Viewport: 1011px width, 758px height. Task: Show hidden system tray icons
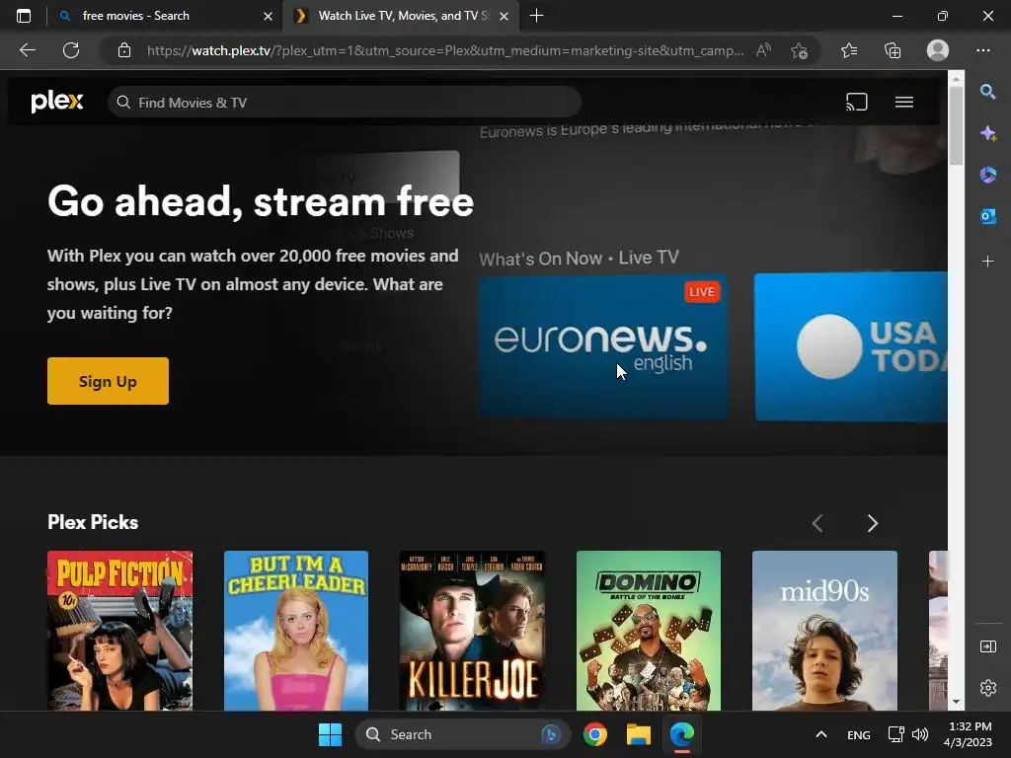click(x=820, y=734)
